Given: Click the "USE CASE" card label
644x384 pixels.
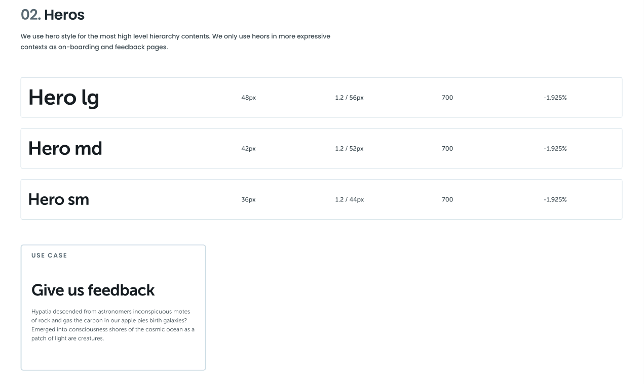Looking at the screenshot, I should [x=49, y=255].
